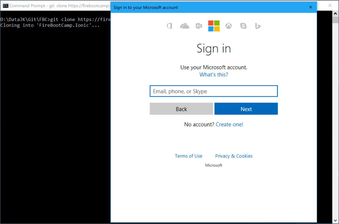
Task: Click the scrollbar down arrow
Action: 336,220
